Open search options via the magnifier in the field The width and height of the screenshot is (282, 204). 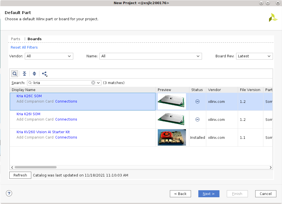pos(30,83)
